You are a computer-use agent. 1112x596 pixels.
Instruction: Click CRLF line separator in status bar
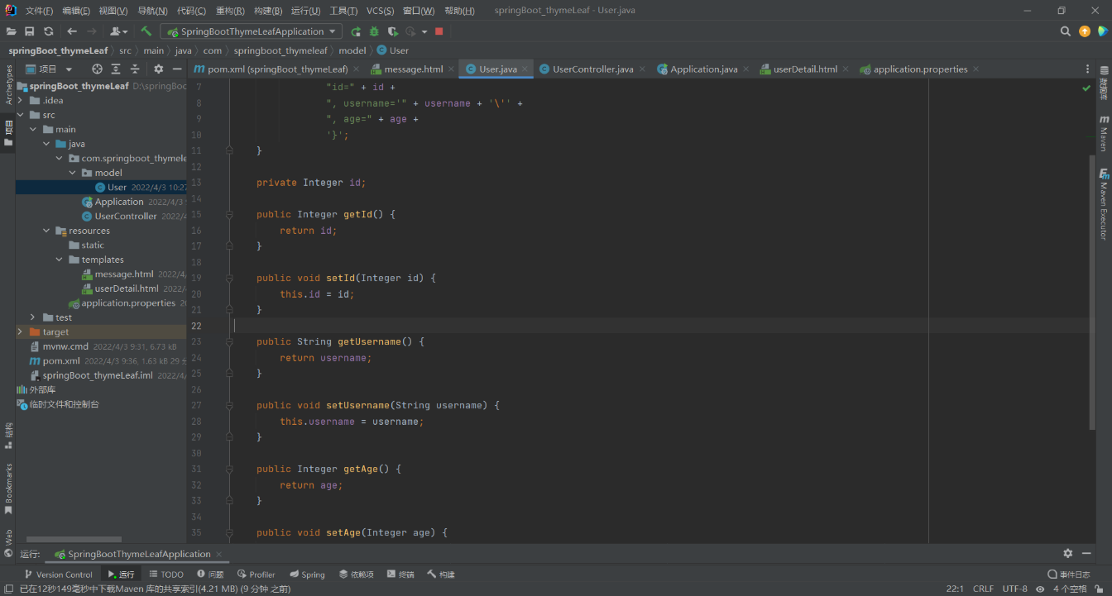[983, 589]
